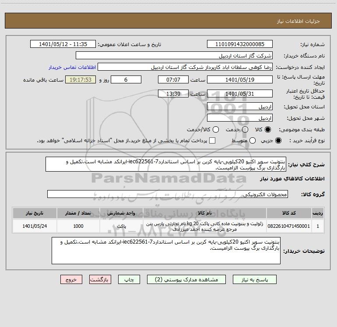This screenshot has width=337, height=327.
Task: Click the delivery city field اردبیل
Action: click(240, 118)
